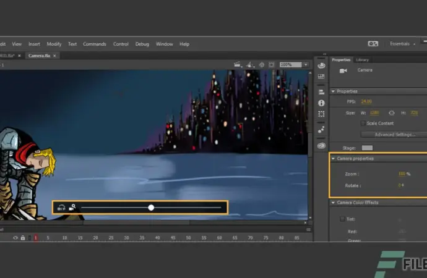Viewport: 427px width, 278px height.
Task: Open the Debug menu
Action: (x=142, y=44)
